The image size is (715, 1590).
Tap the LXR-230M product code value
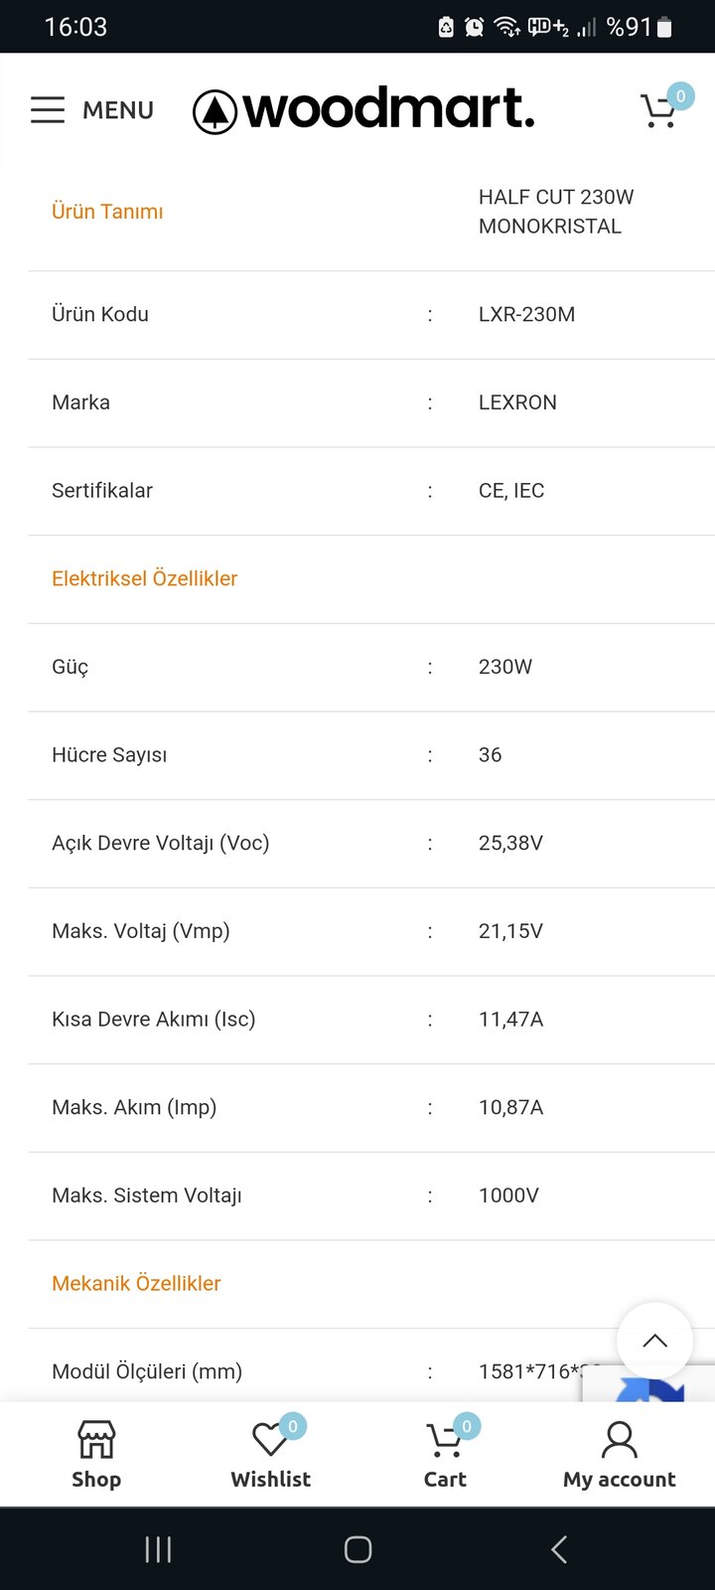[x=526, y=314]
